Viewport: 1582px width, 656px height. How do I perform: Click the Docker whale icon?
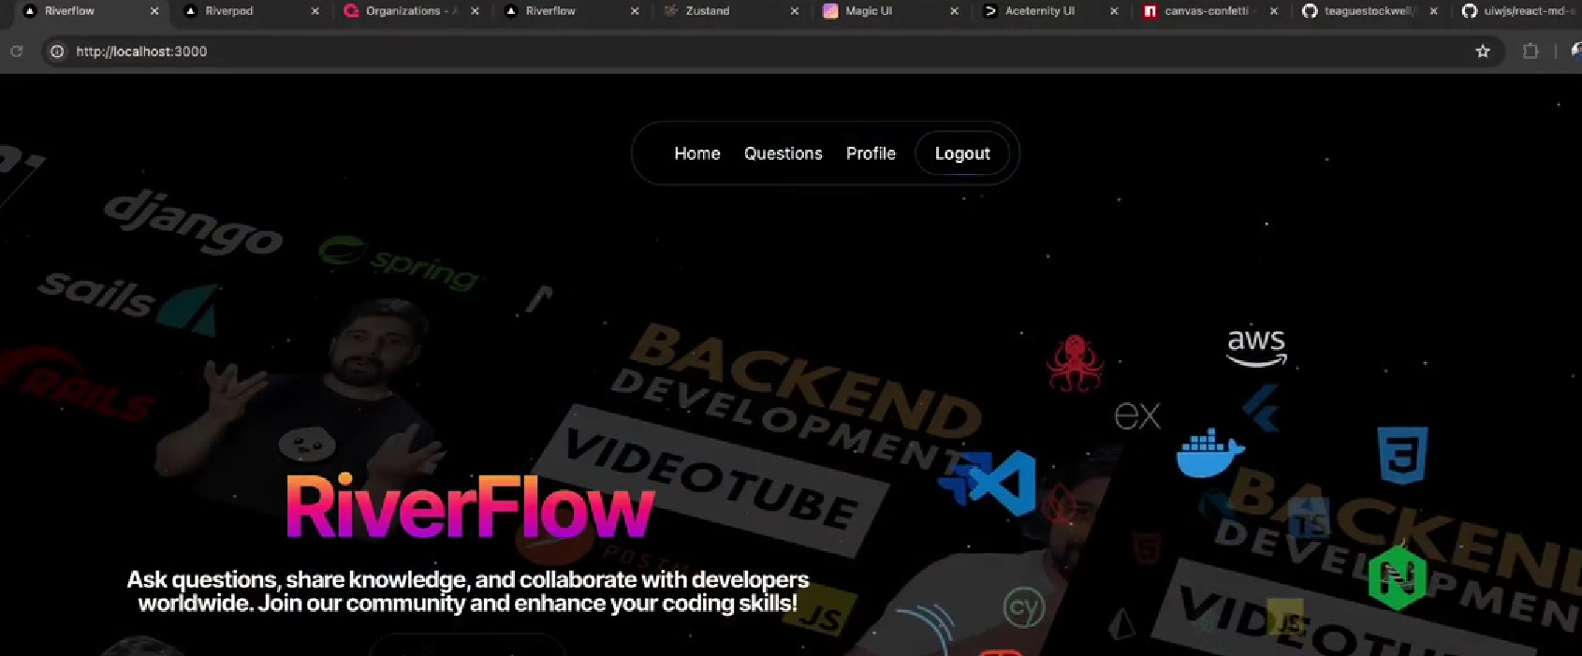point(1210,453)
